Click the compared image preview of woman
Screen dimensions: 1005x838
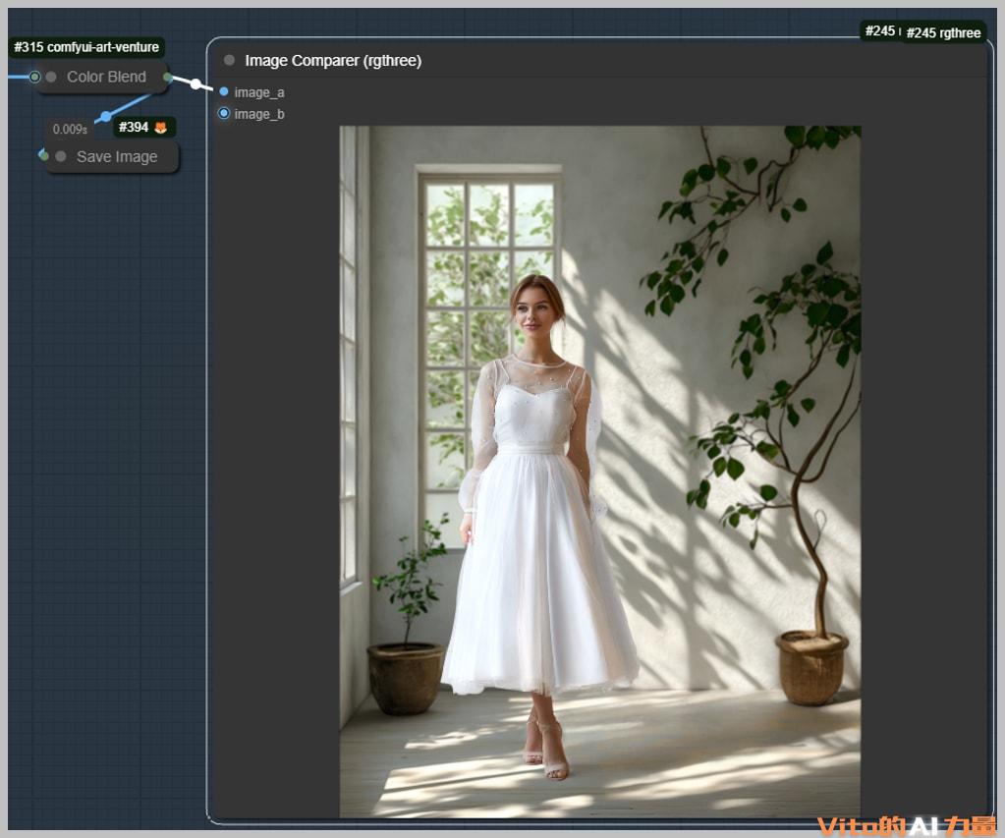[600, 472]
